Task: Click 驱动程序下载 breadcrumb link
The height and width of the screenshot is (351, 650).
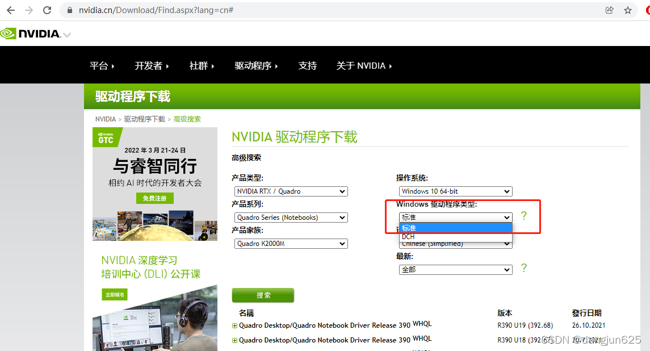Action: click(x=145, y=119)
